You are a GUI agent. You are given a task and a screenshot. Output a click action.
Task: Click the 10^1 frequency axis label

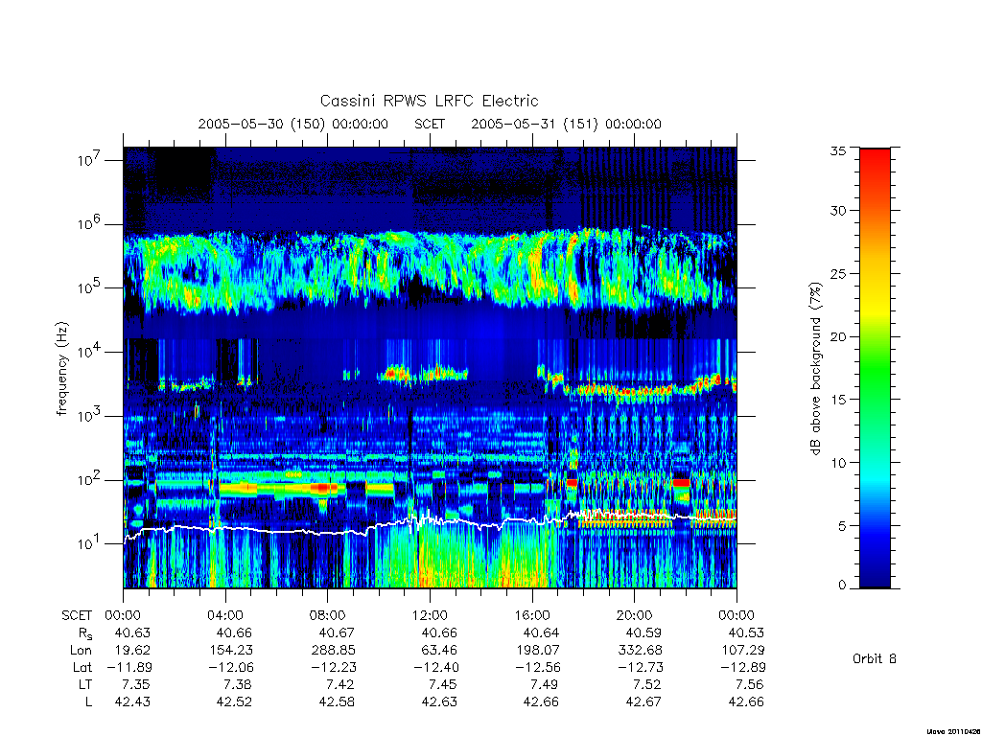(x=90, y=542)
